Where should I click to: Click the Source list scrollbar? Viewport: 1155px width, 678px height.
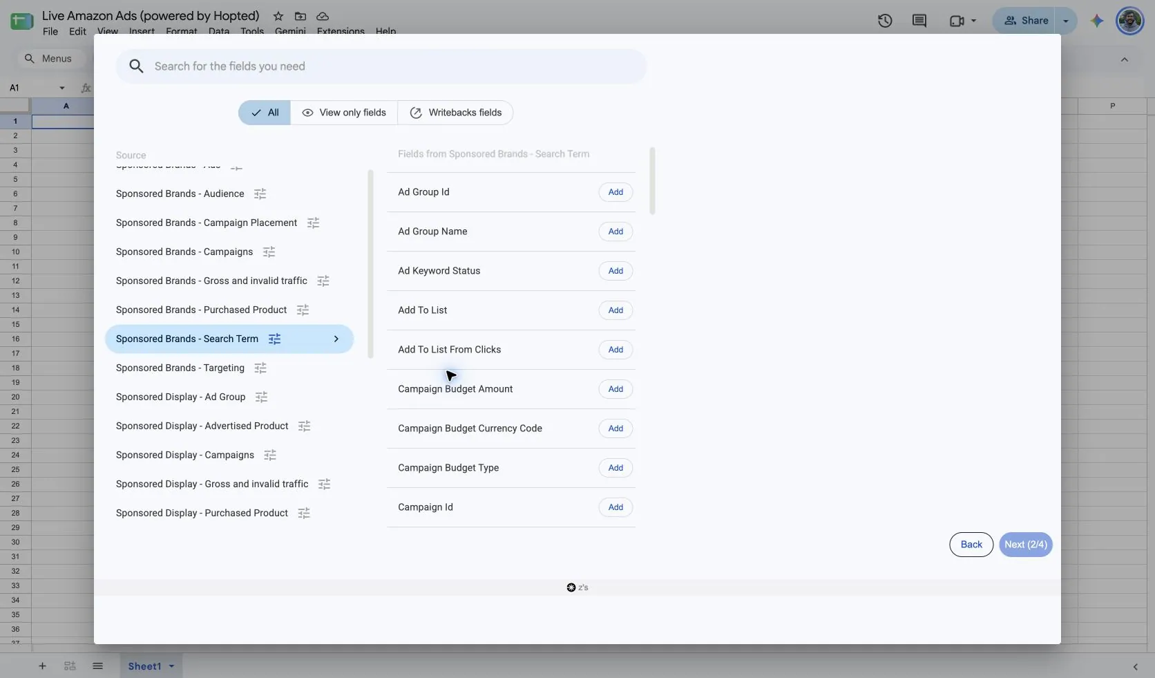(x=370, y=264)
